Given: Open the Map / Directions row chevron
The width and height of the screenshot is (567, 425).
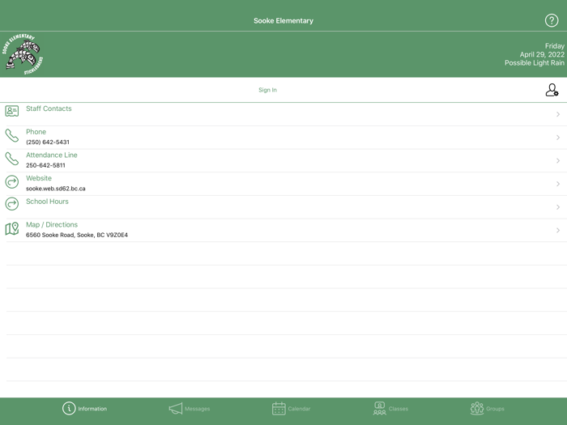Looking at the screenshot, I should pos(558,230).
